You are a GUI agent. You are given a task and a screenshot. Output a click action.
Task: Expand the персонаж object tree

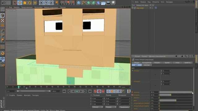(133, 8)
